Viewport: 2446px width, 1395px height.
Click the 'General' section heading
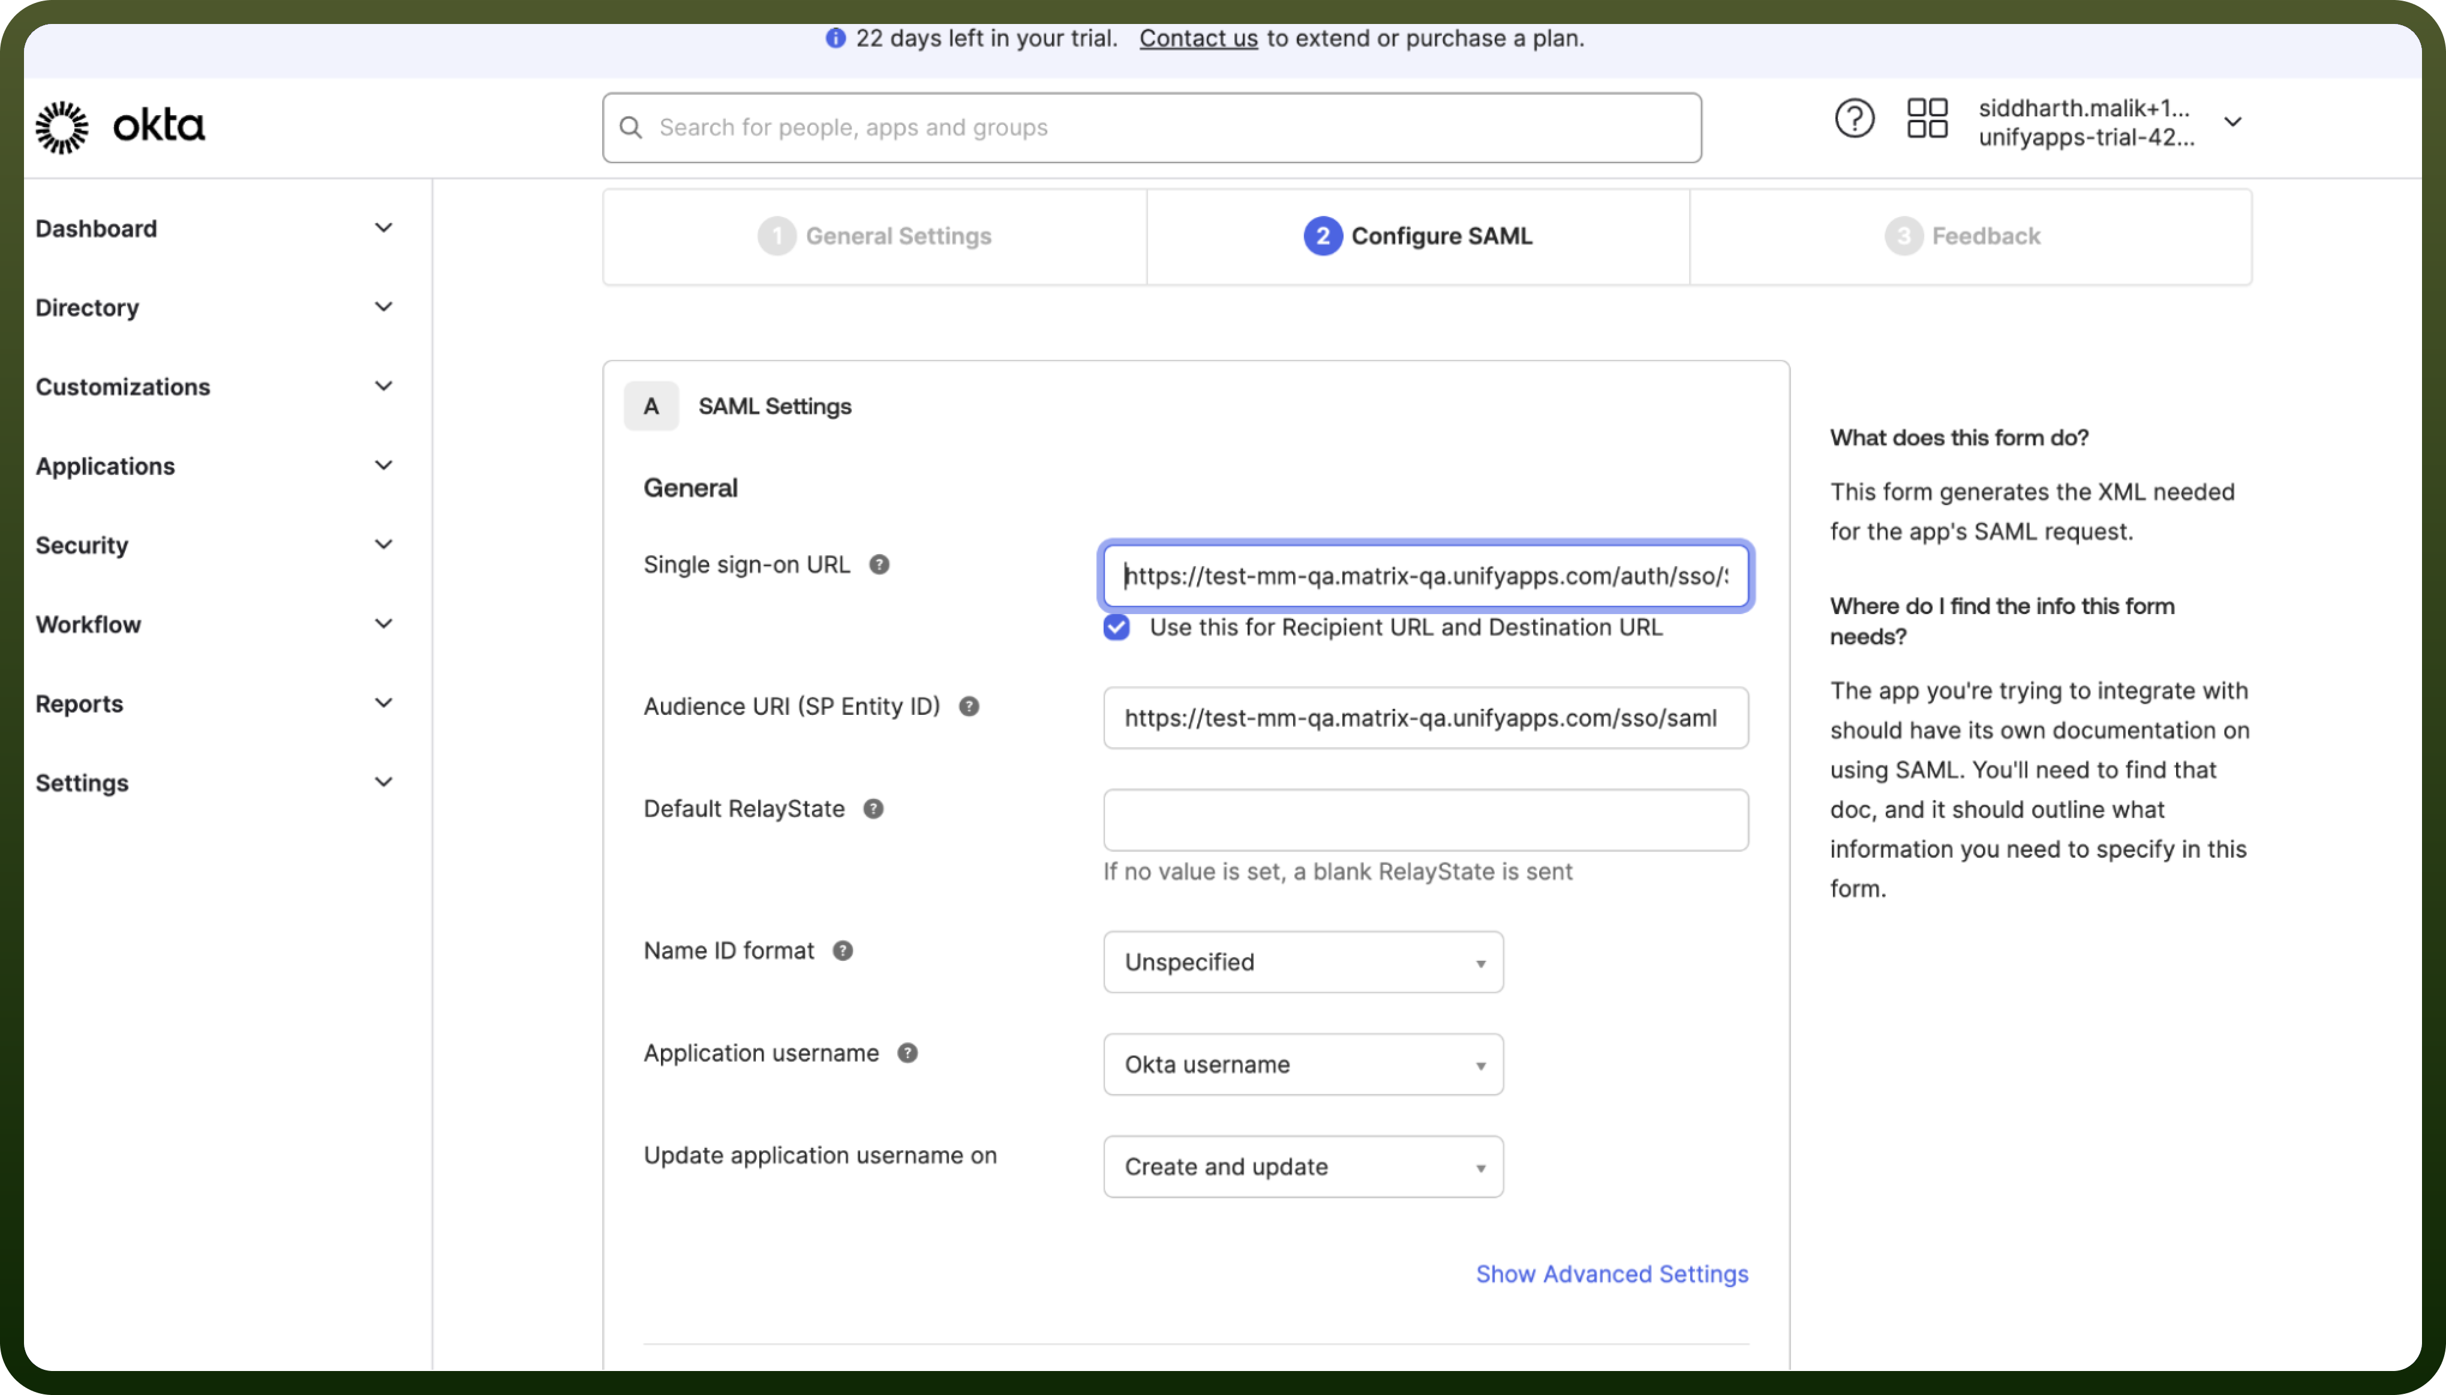click(691, 489)
